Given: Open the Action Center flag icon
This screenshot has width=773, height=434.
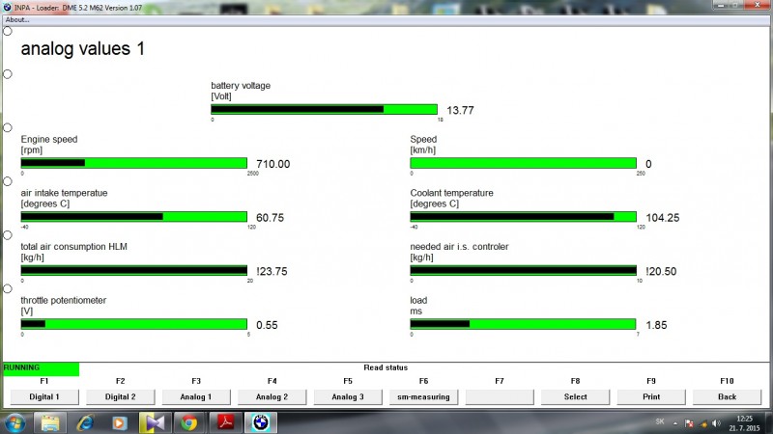Looking at the screenshot, I should 689,423.
